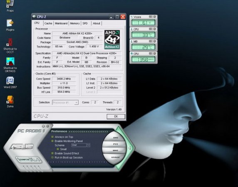This screenshot has width=238, height=187.
Task: Open the Processor #1 selection dropdown
Action: pyautogui.click(x=65, y=103)
